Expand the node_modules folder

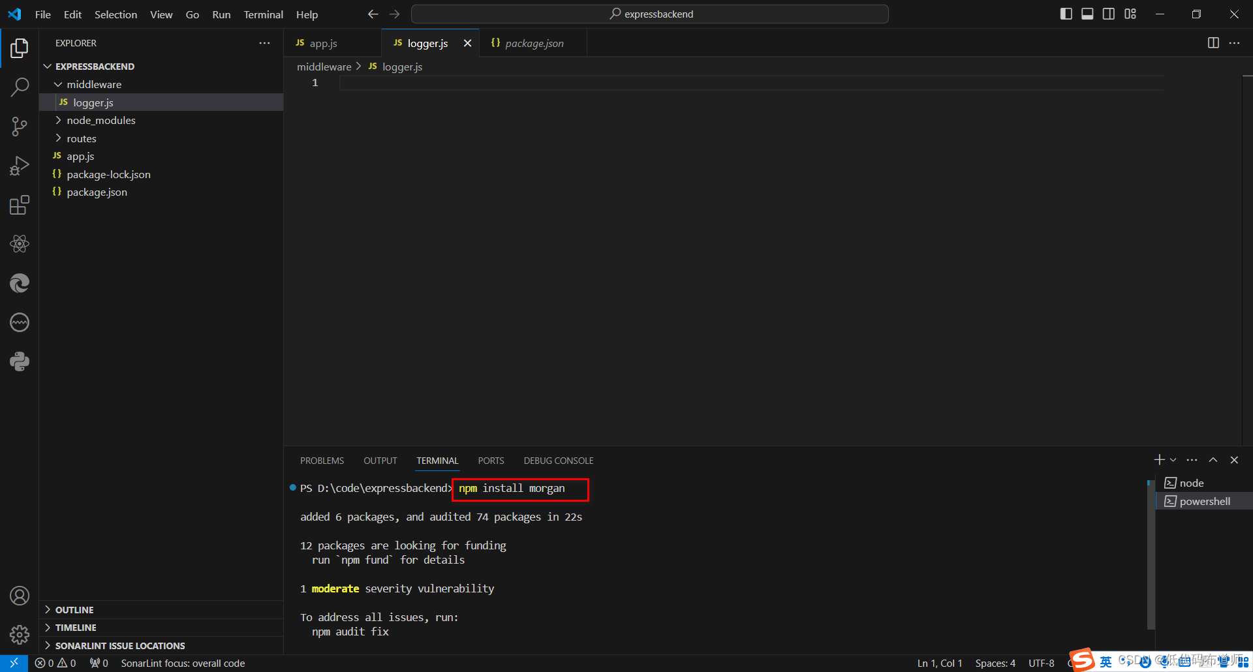pyautogui.click(x=101, y=120)
